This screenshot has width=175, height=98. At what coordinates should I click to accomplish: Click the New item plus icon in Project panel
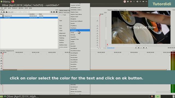point(1,12)
